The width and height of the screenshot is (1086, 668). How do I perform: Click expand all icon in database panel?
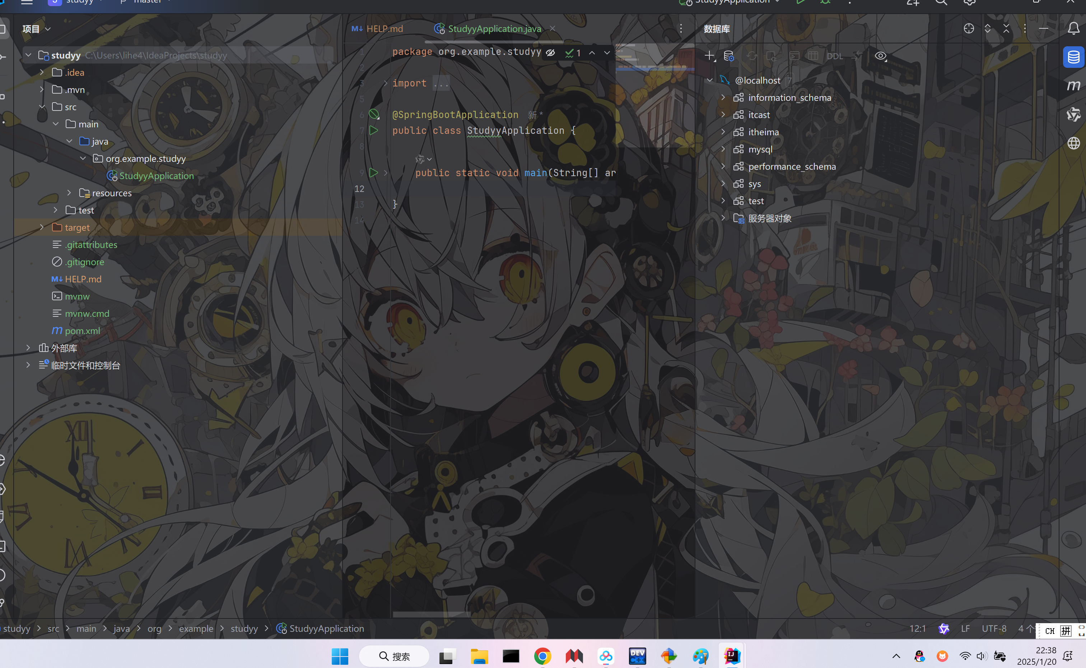tap(987, 28)
